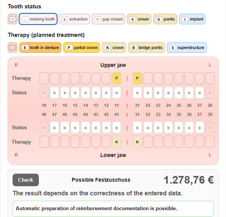The image size is (226, 217).
Task: Click the P therapy cell for tooth 11
Action: coord(117,78)
